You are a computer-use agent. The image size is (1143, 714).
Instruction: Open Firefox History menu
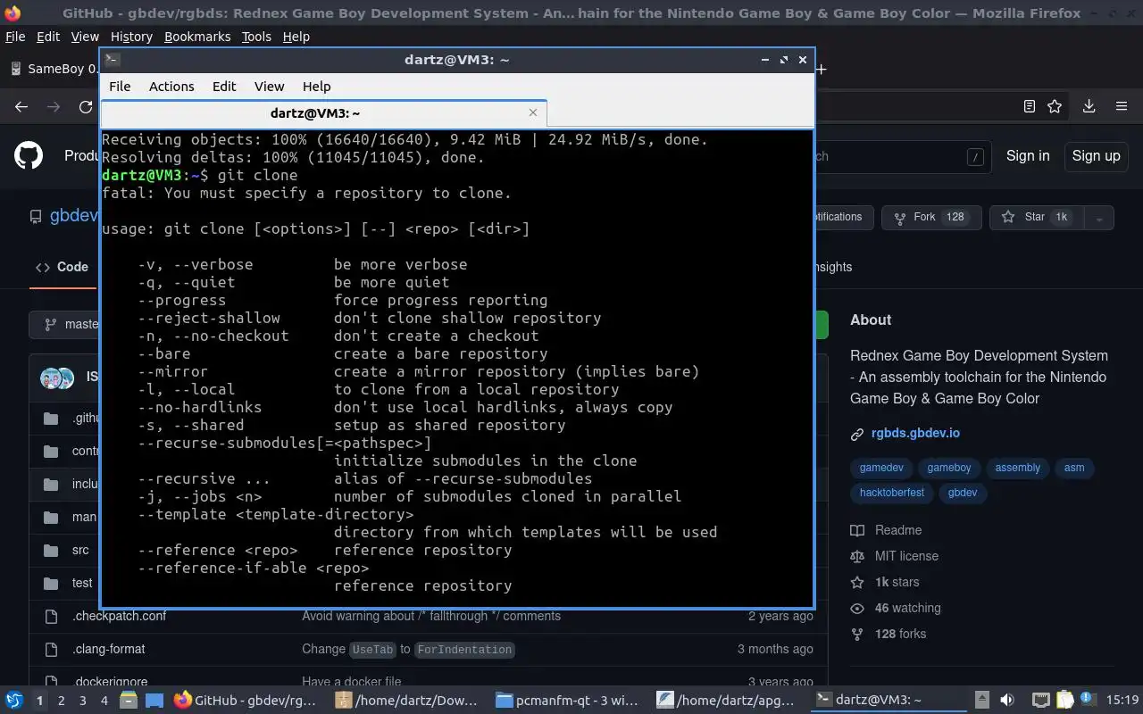coord(131,37)
